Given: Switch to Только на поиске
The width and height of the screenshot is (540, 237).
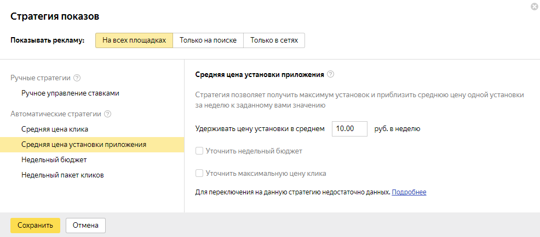Looking at the screenshot, I should pos(208,41).
